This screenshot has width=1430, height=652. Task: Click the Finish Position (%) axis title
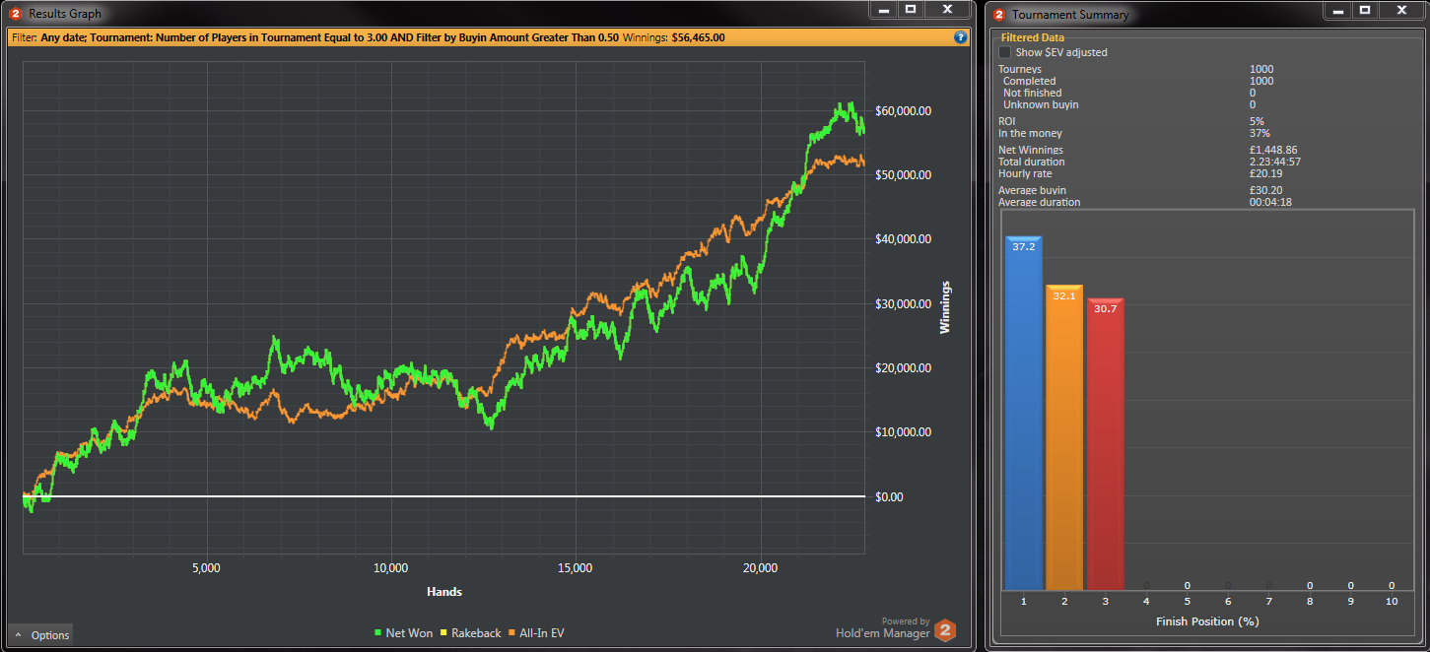tap(1207, 621)
